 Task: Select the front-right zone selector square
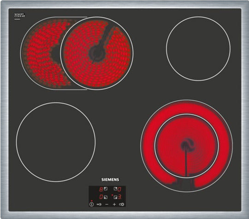[116, 197]
